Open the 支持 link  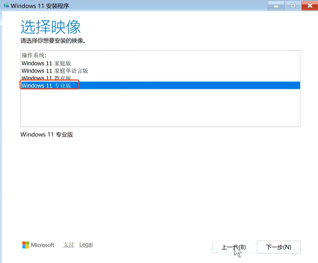coord(69,245)
